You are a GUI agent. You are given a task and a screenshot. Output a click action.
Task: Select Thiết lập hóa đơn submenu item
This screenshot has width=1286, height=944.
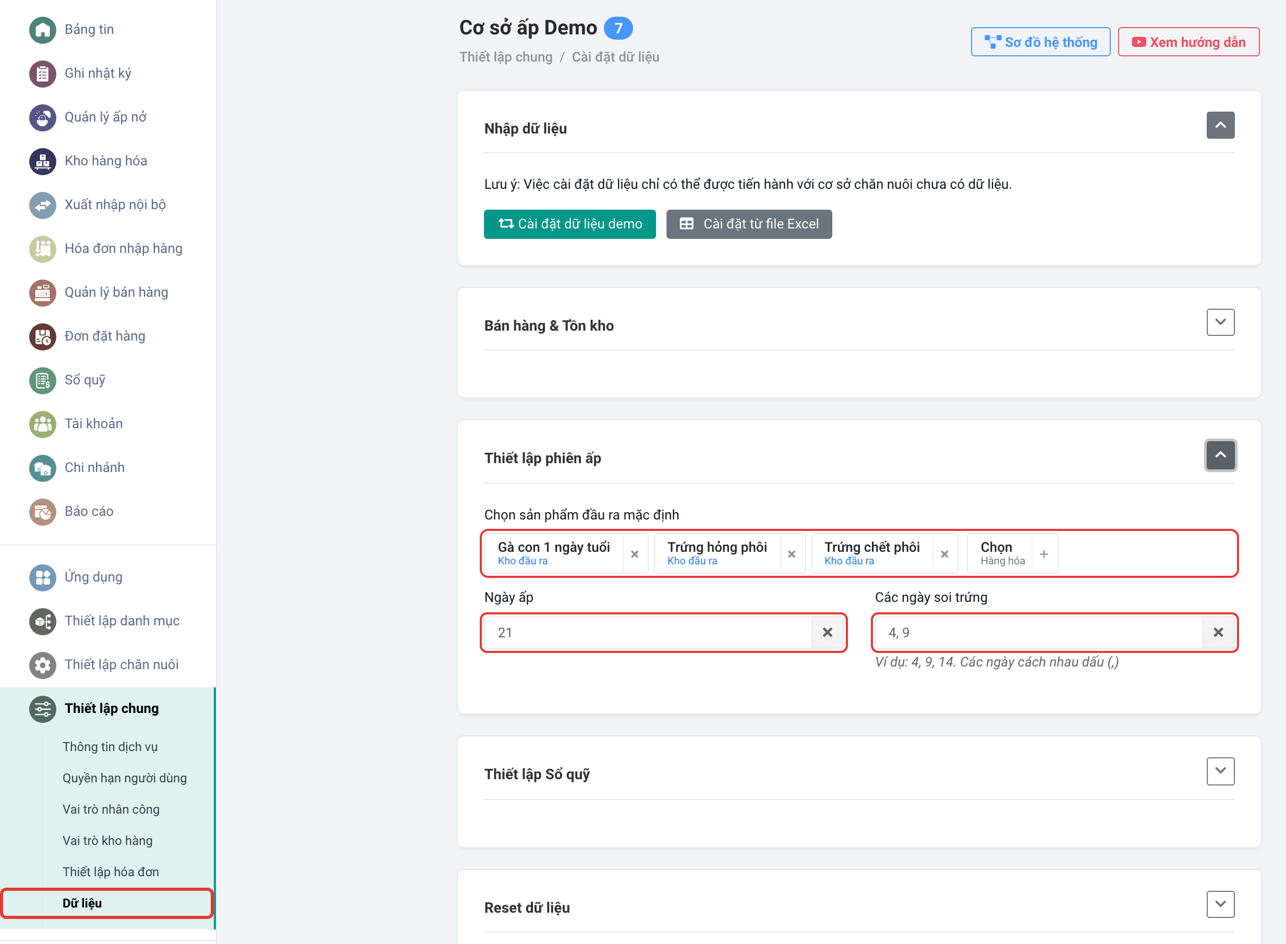point(110,872)
